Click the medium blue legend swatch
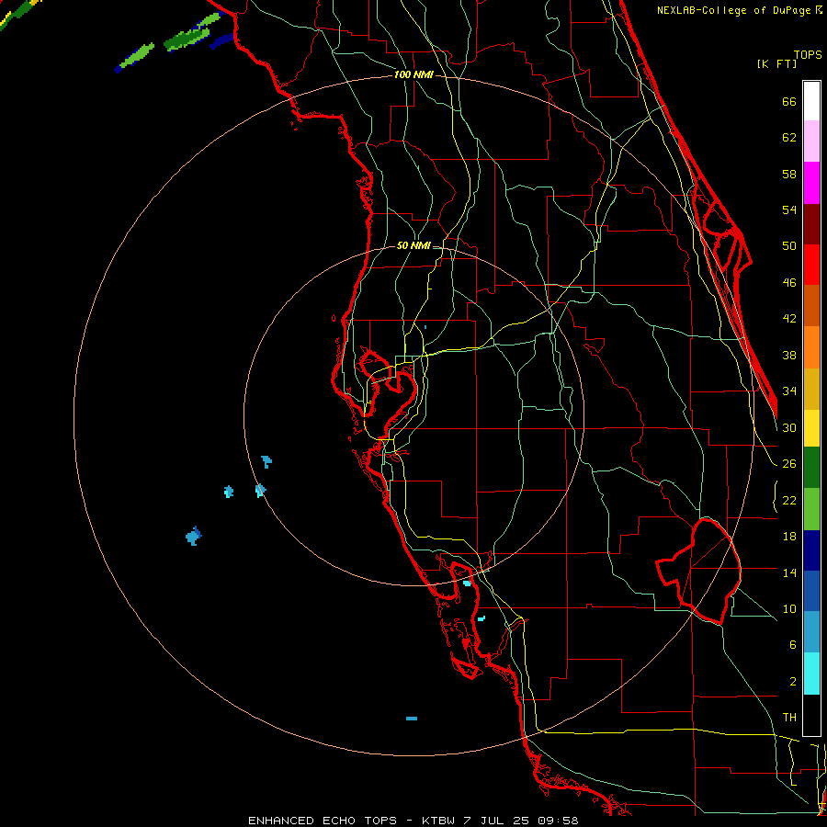Viewport: 827px width, 827px height. [x=811, y=591]
